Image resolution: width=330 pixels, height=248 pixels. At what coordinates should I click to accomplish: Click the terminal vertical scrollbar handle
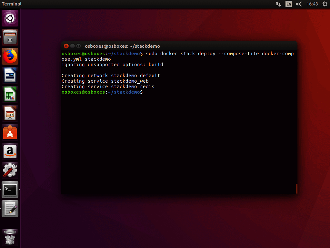296,189
